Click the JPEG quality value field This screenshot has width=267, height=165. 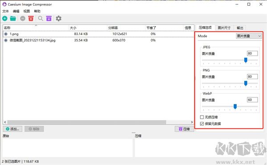click(x=252, y=53)
